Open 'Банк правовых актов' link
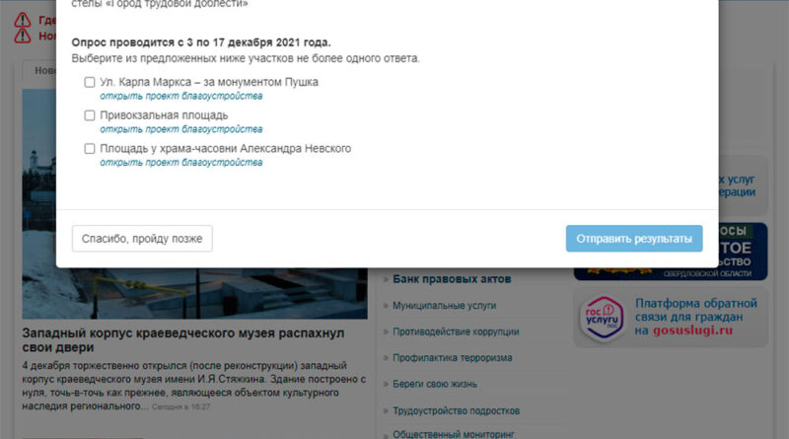 (452, 279)
